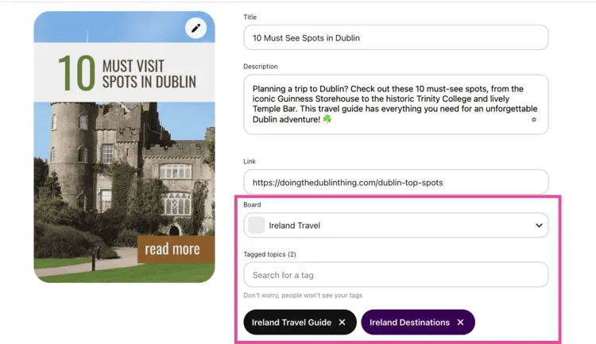Screen dimensions: 596x344
Task: Click the Tagged topics (2) label
Action: pos(269,254)
